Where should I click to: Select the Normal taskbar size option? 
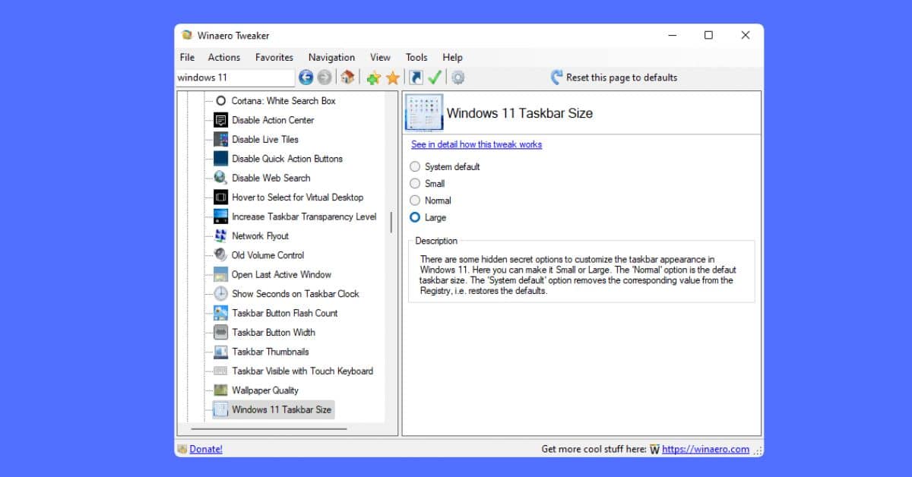pyautogui.click(x=415, y=201)
